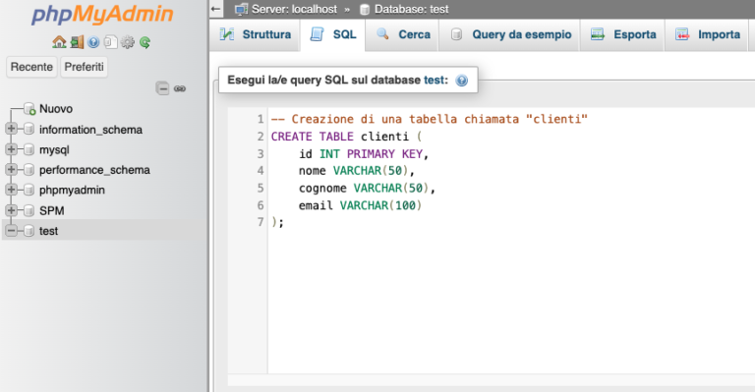755x392 pixels.
Task: Expand phpmyadmin database tree node
Action: (x=11, y=190)
